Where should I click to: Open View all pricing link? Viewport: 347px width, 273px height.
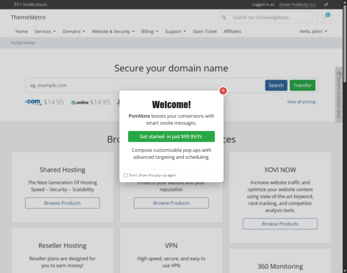(x=301, y=102)
